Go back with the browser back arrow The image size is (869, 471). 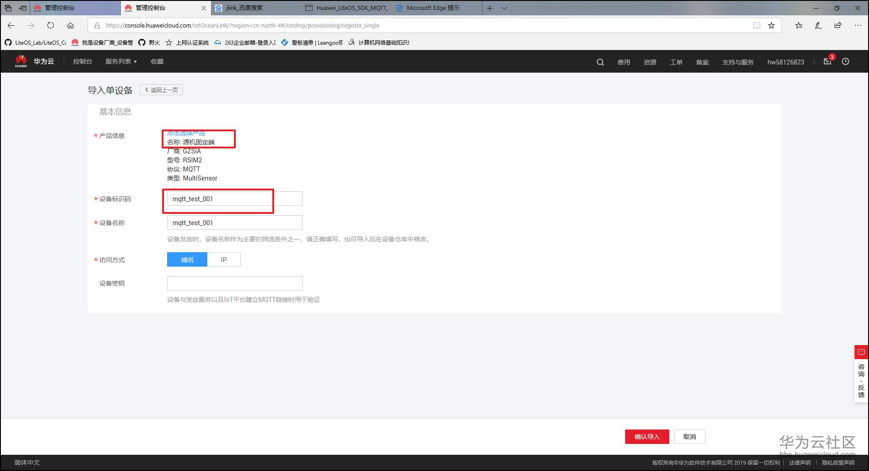click(x=11, y=25)
